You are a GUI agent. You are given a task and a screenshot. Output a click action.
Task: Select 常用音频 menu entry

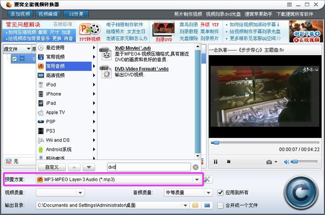66,66
